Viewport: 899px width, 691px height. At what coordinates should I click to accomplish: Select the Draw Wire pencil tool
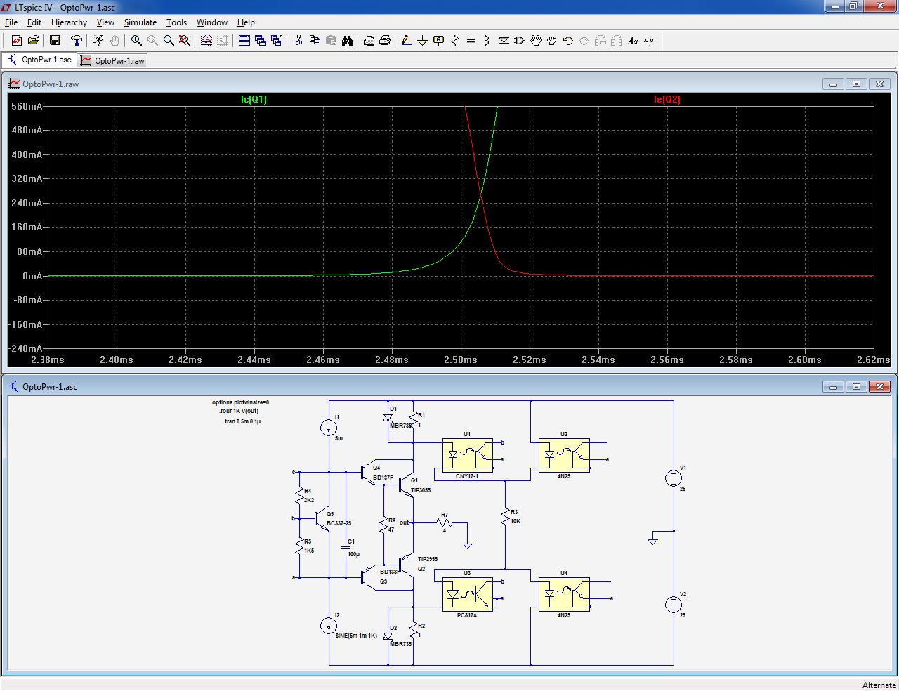click(x=407, y=41)
